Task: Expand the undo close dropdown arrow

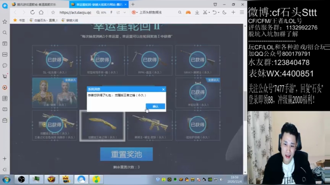Action: click(219, 13)
